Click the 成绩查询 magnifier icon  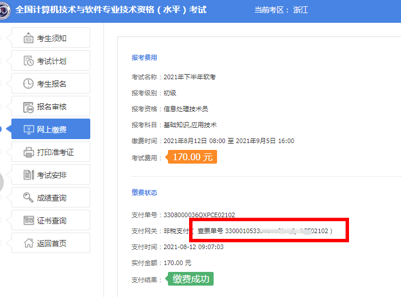[29, 198]
